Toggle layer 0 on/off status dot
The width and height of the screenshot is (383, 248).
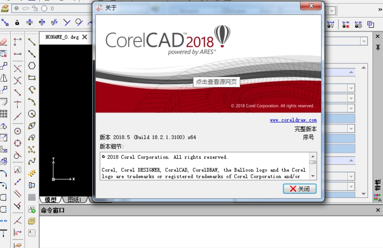(x=17, y=8)
